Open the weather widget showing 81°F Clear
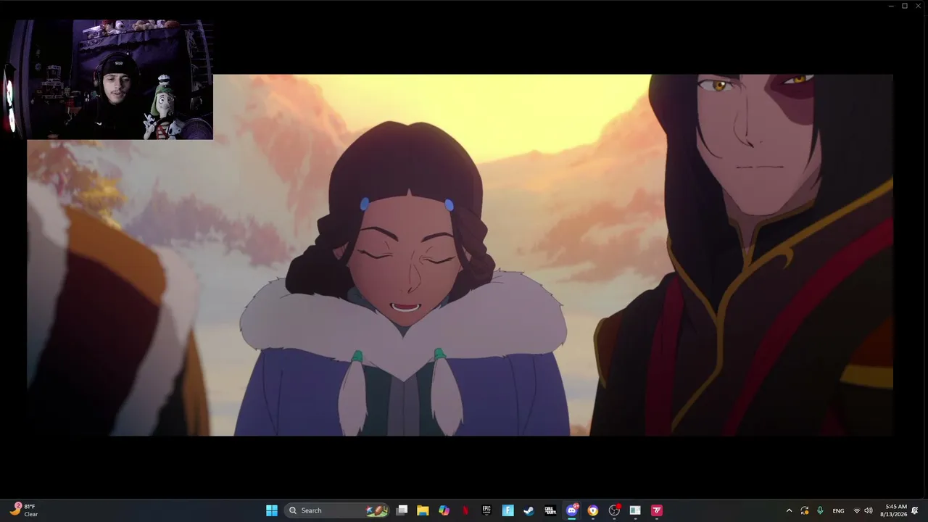 coord(23,510)
